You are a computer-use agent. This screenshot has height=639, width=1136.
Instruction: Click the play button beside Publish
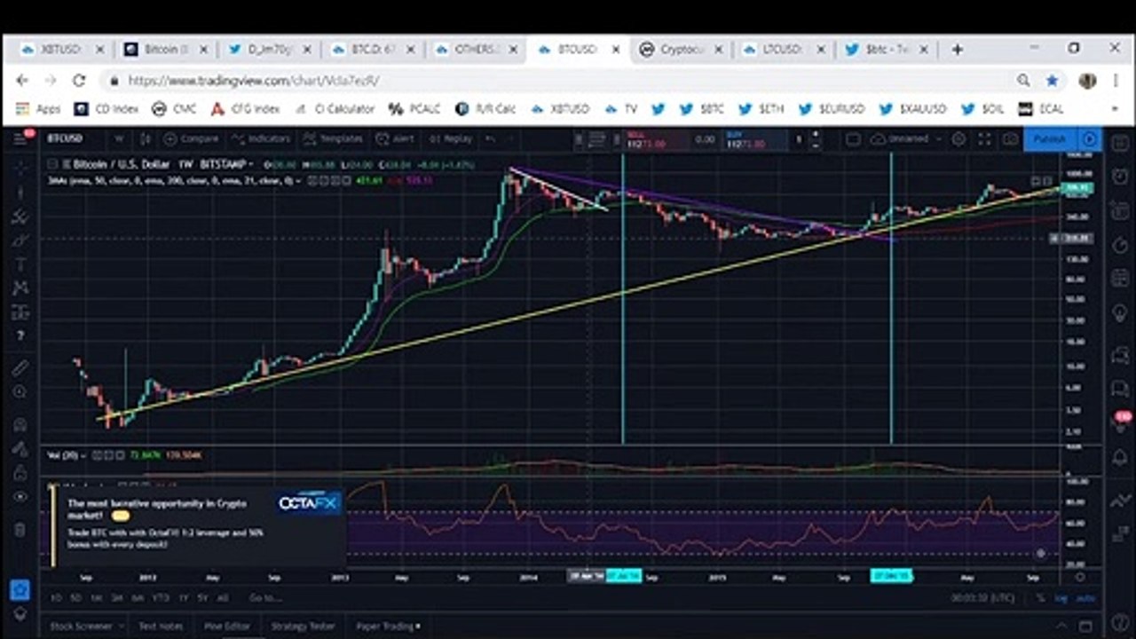[1090, 138]
